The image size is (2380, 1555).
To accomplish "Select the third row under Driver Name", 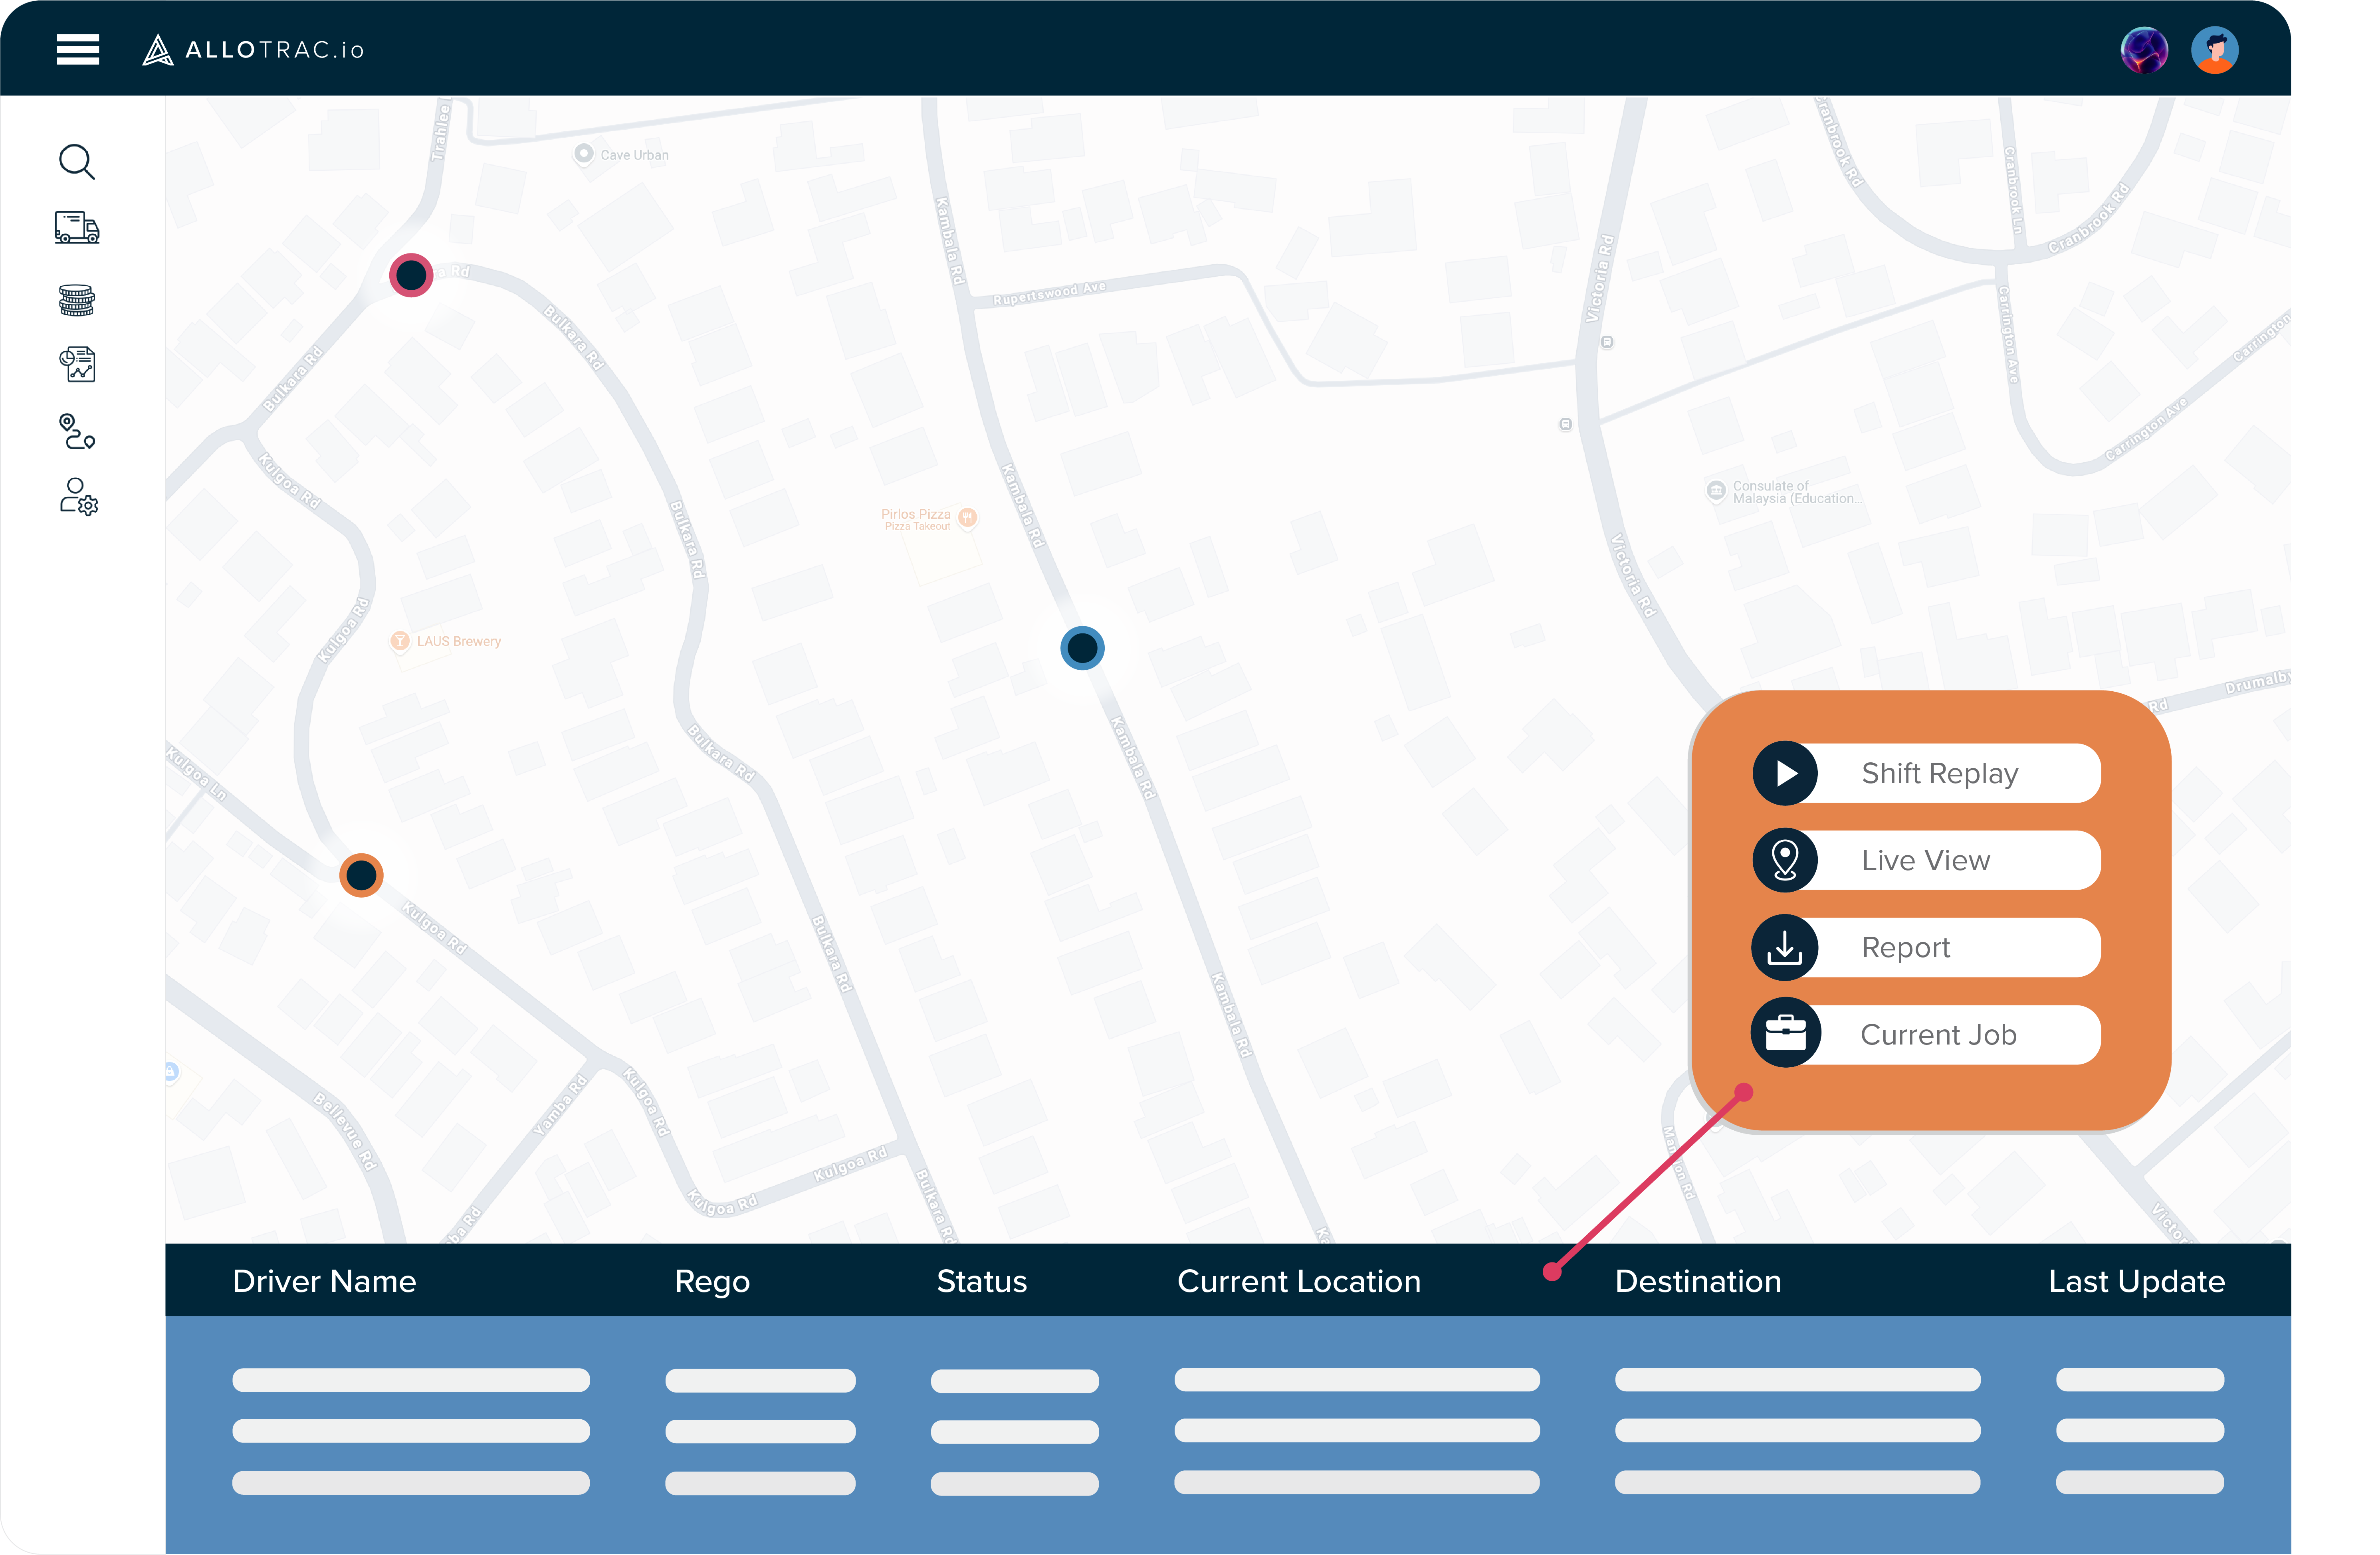I will (411, 1483).
